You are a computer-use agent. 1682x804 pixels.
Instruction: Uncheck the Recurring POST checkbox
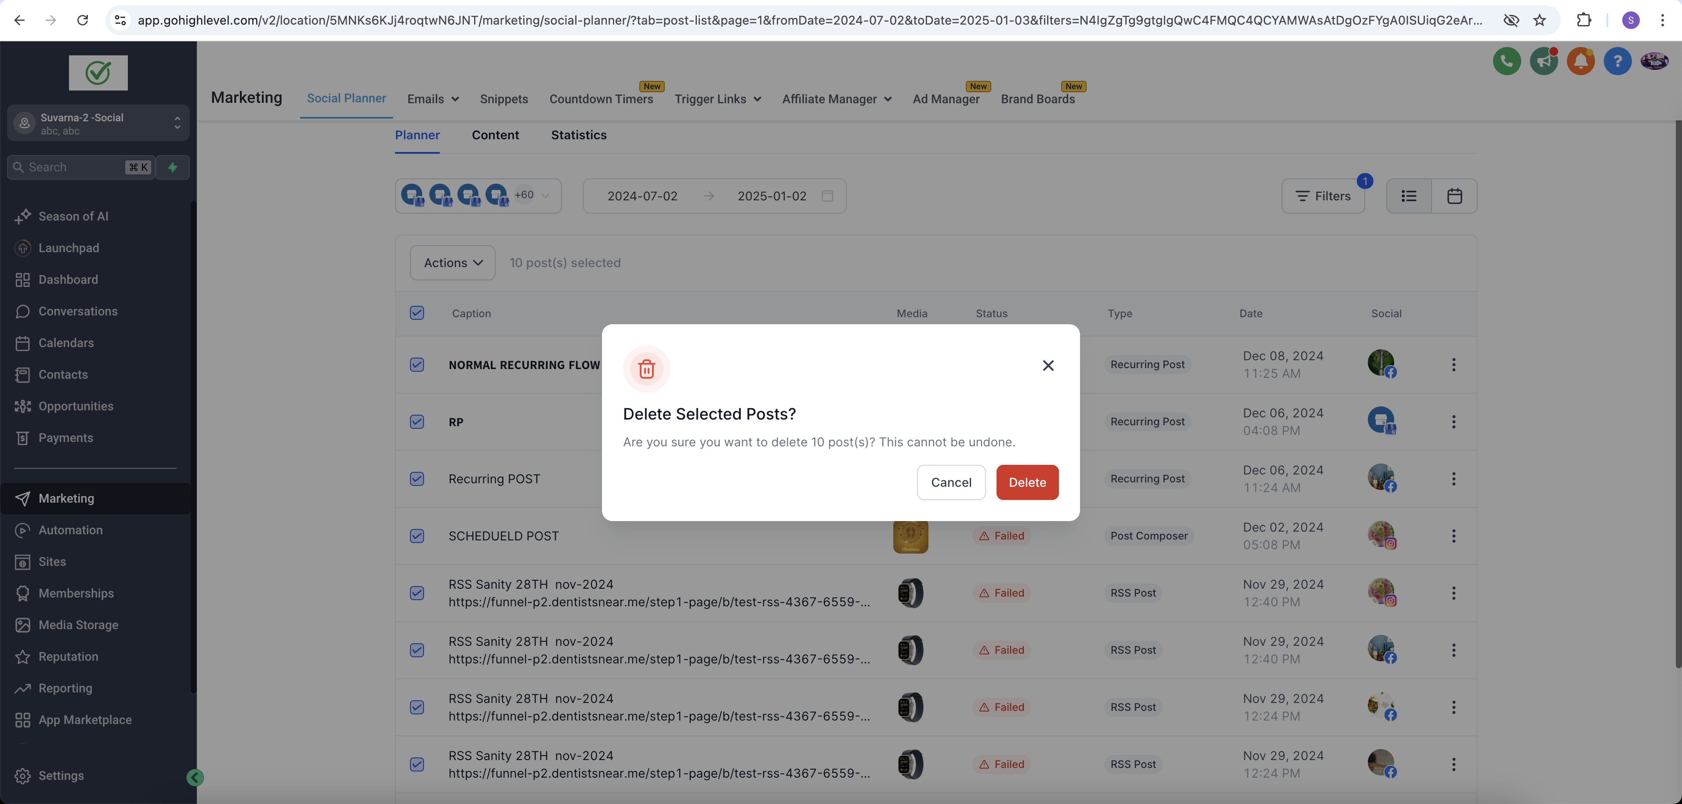(x=417, y=479)
